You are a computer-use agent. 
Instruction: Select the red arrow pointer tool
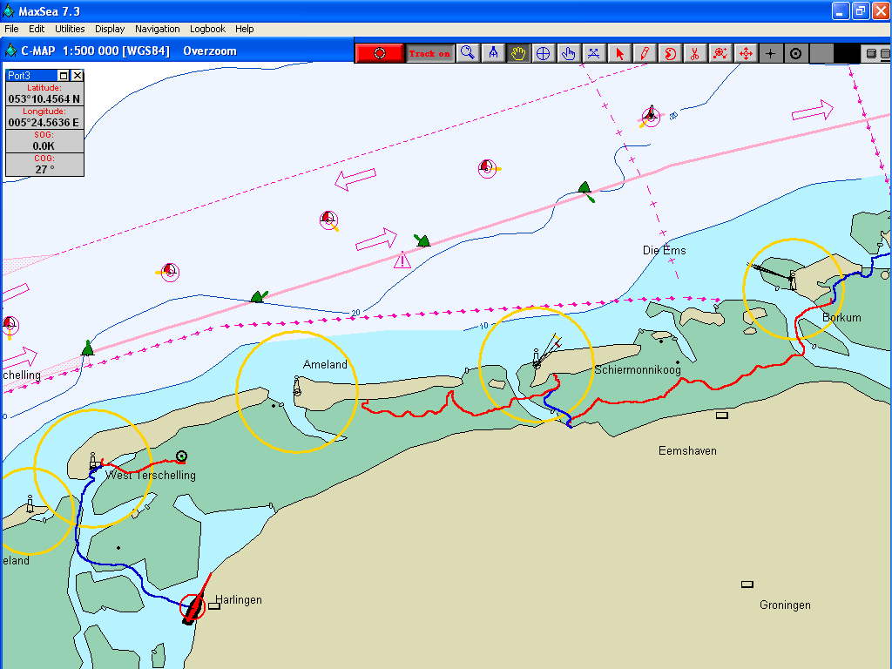coord(619,53)
